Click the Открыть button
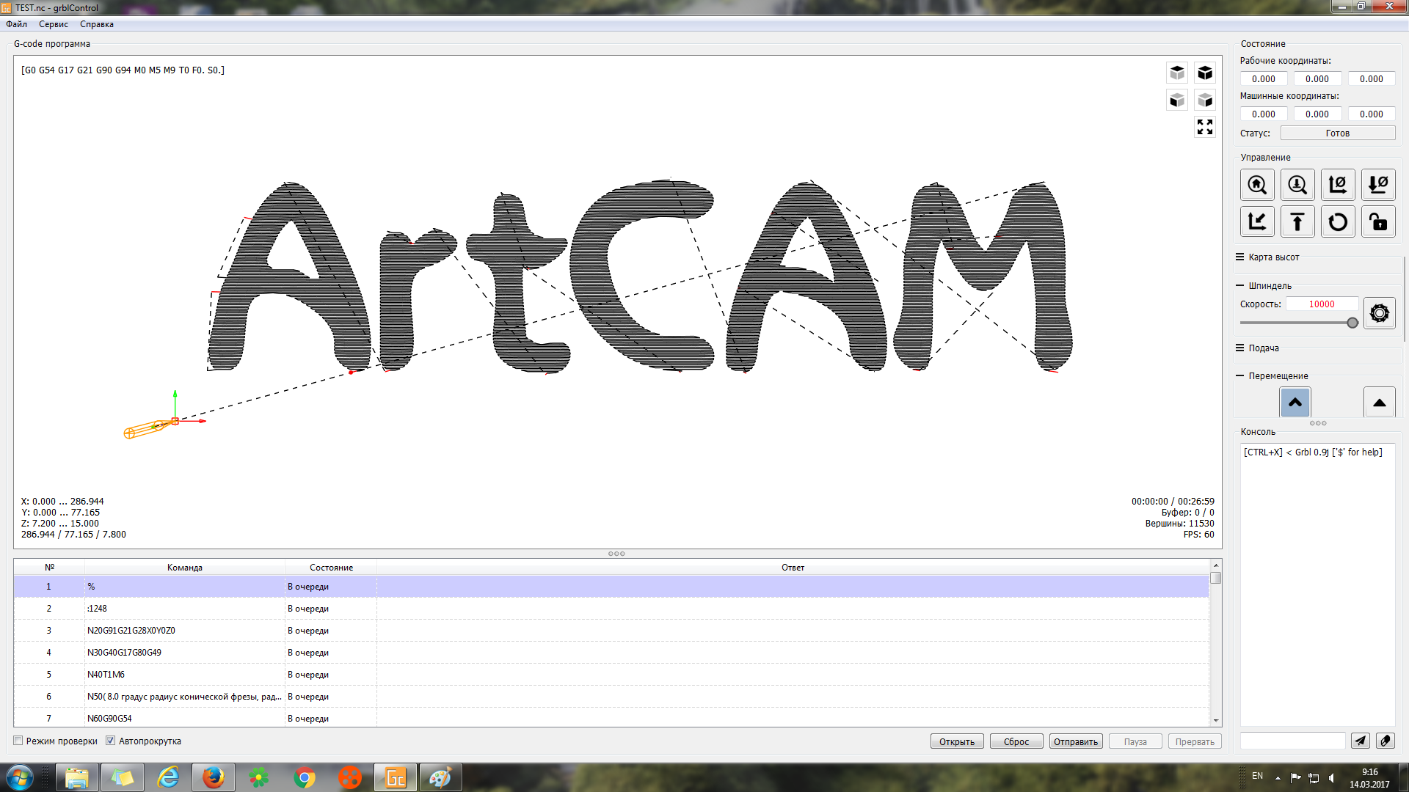The width and height of the screenshot is (1409, 792). (956, 741)
